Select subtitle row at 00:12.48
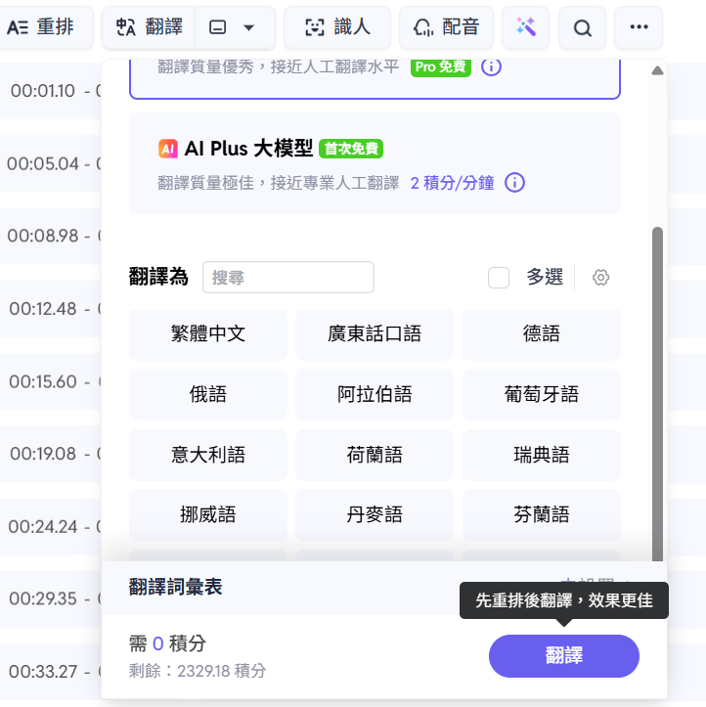The width and height of the screenshot is (706, 707). 51,309
